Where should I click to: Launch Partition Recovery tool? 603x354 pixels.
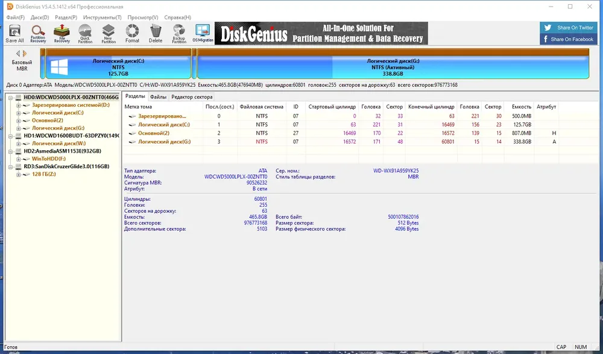[x=38, y=34]
